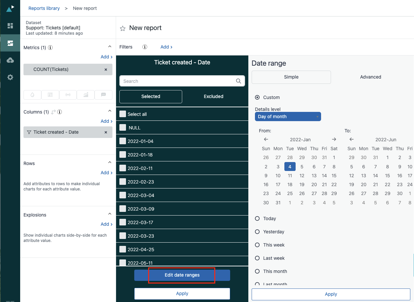Viewport: 414px width, 302px height.
Task: Tick the 2022-02-11 date checkbox
Action: coord(123,168)
